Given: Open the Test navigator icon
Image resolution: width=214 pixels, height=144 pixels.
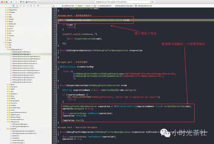Looking at the screenshot, I should tap(27, 6).
